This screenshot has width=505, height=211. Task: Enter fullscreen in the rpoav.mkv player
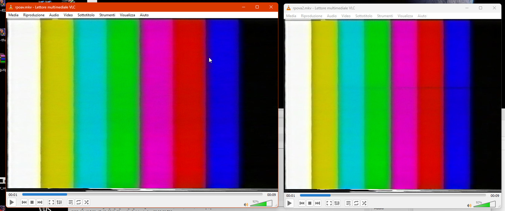click(x=51, y=202)
